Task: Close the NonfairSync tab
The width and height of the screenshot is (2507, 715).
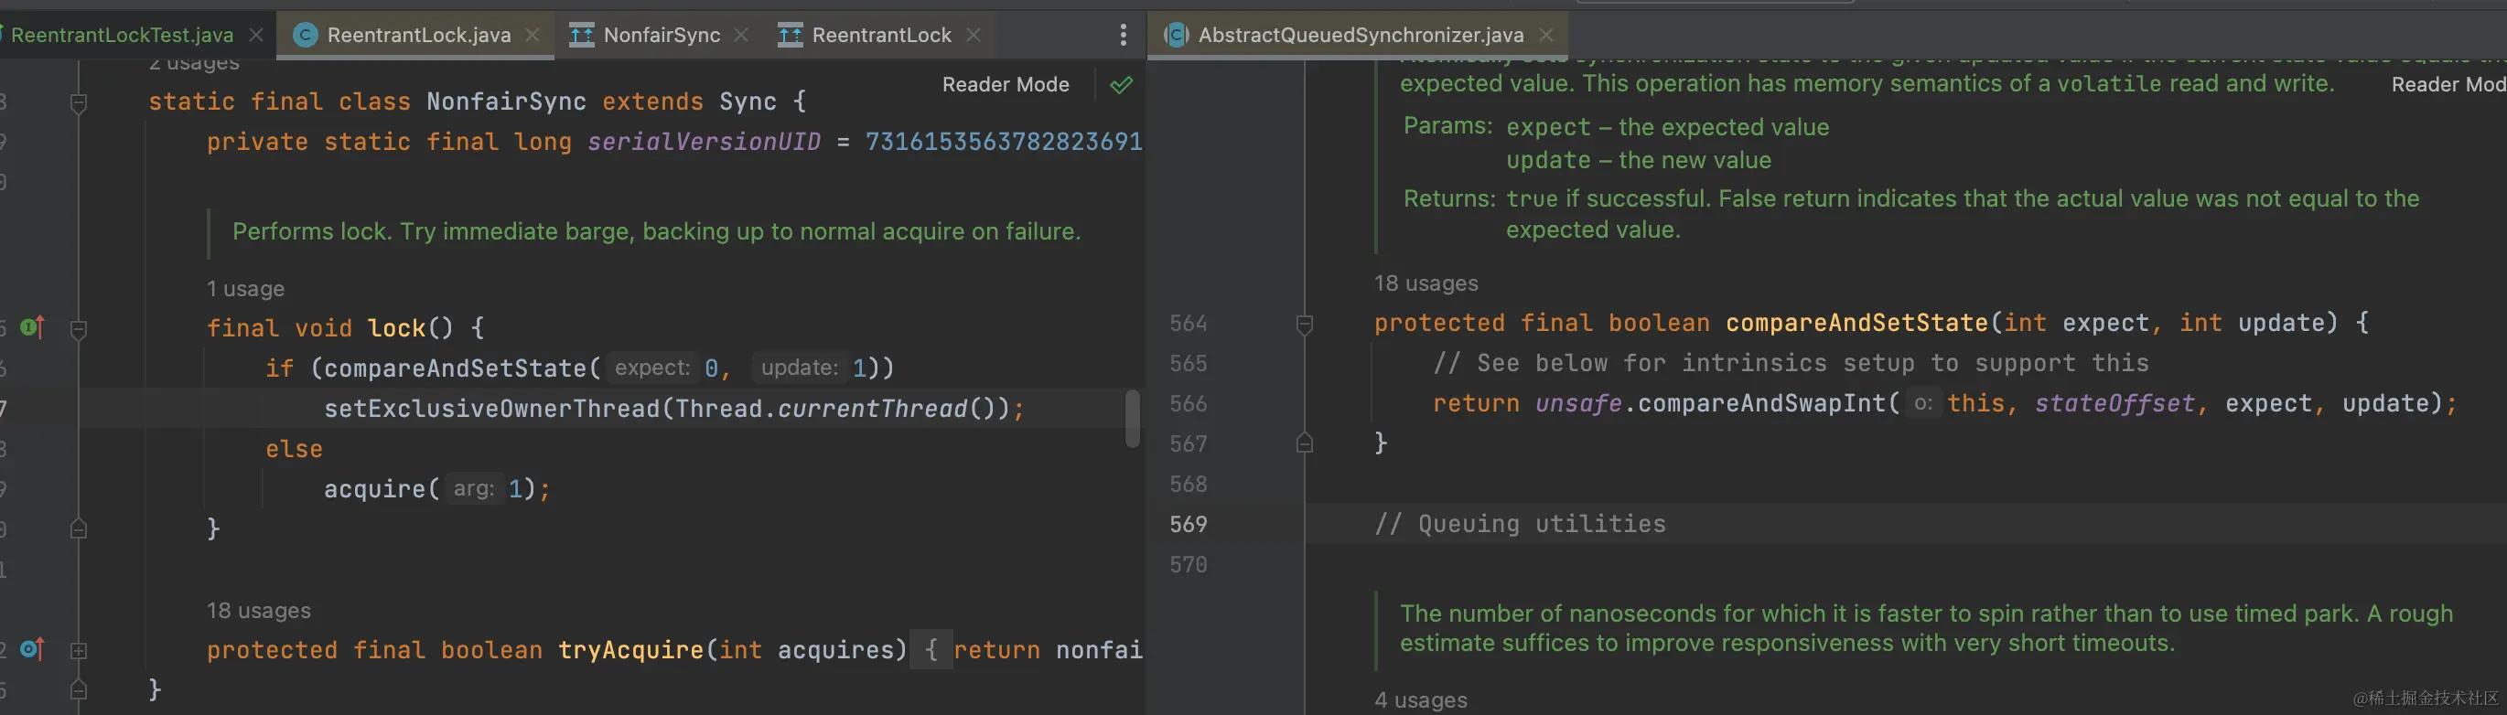Action: tap(742, 35)
